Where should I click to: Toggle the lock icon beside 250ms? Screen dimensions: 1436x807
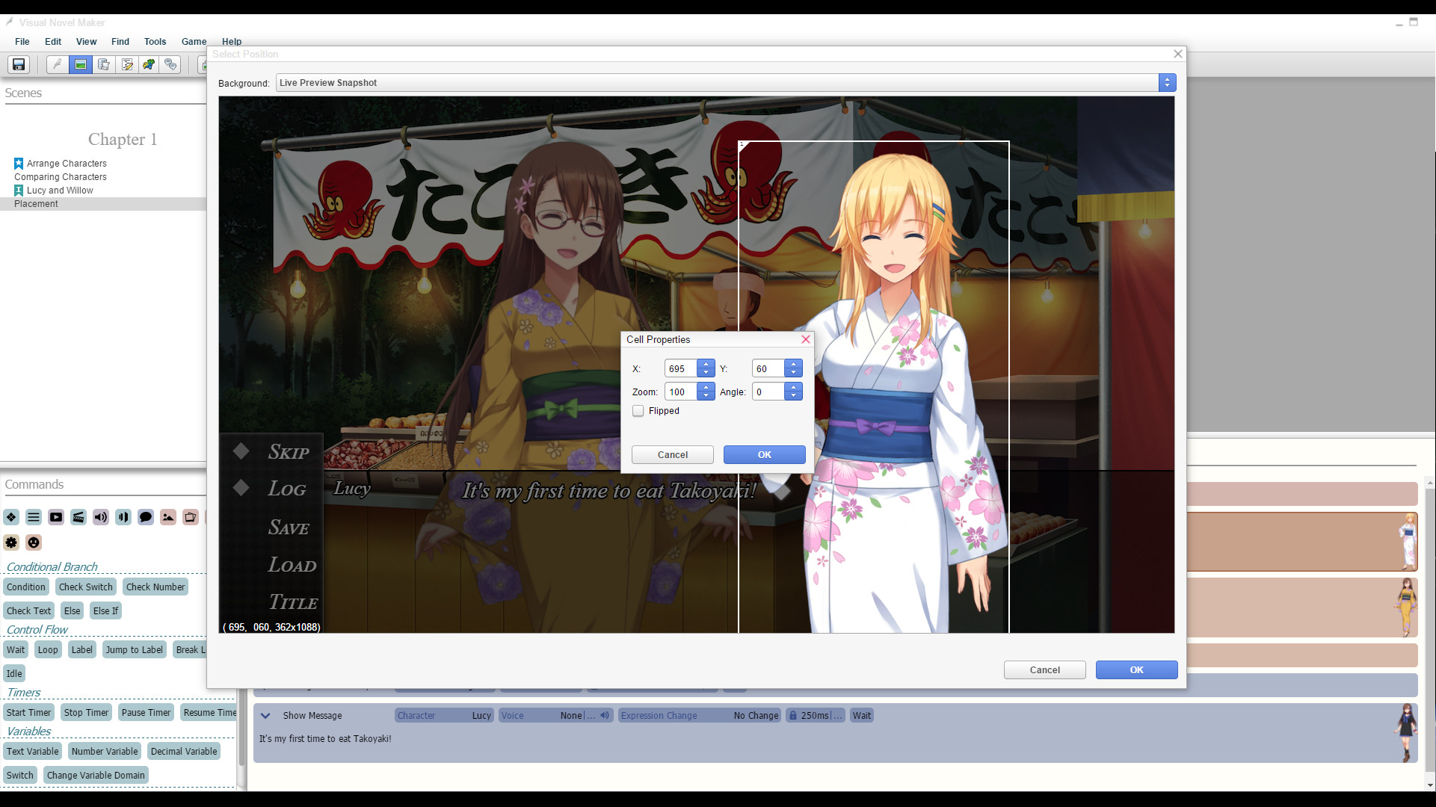point(794,715)
